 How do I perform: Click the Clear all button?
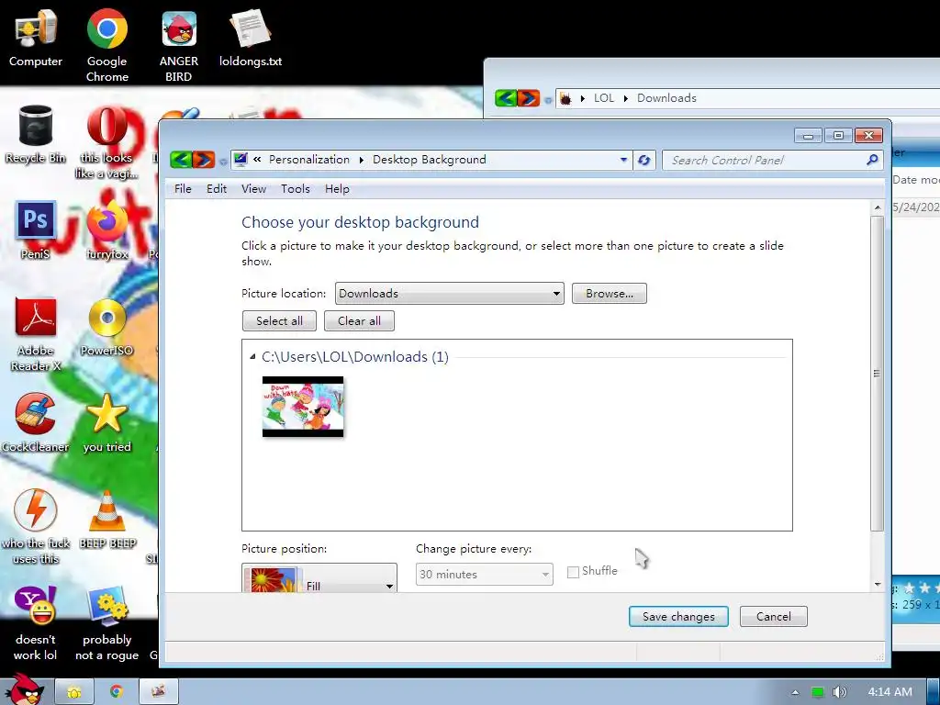pyautogui.click(x=359, y=320)
